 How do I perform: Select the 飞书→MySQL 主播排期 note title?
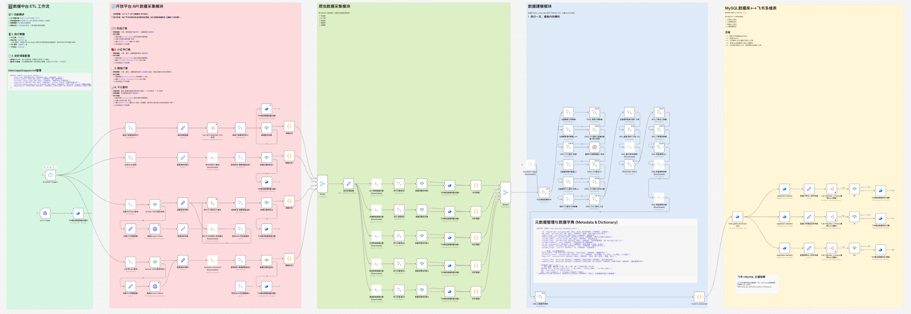tap(751, 277)
